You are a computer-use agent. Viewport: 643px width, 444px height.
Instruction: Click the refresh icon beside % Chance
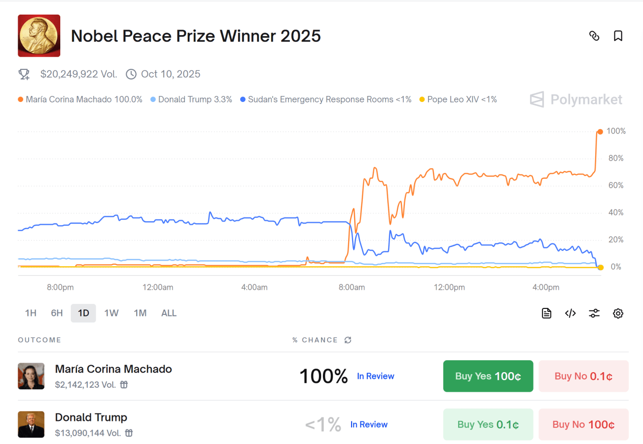[348, 340]
